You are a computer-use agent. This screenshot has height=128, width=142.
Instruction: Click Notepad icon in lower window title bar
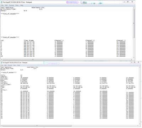click(x=1, y=63)
